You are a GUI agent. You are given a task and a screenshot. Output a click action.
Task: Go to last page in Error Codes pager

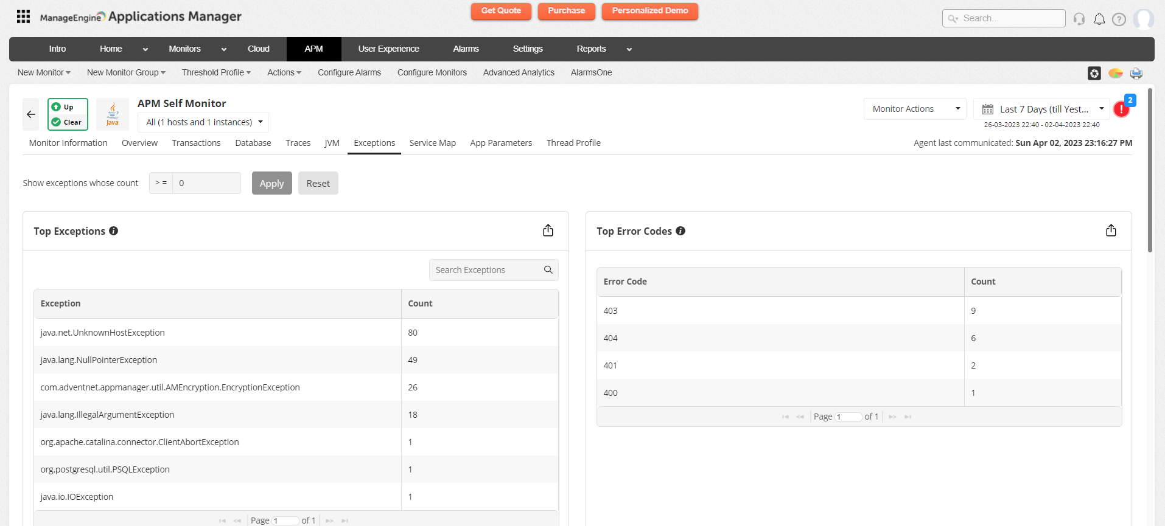pyautogui.click(x=908, y=417)
